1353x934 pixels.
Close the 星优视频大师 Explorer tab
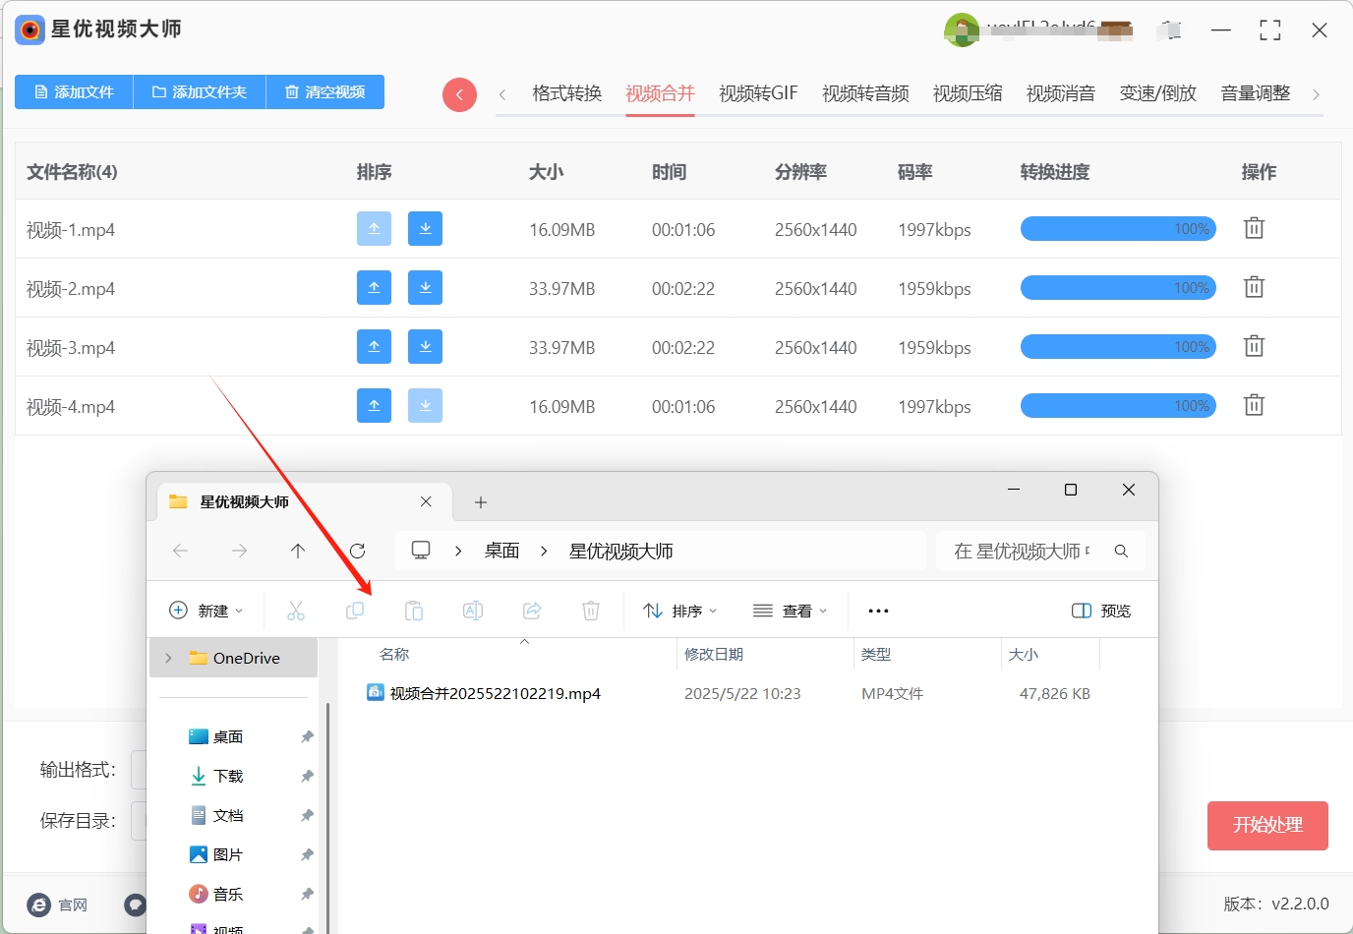[426, 501]
